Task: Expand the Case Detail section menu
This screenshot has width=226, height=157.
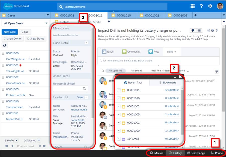Action: click(87, 43)
